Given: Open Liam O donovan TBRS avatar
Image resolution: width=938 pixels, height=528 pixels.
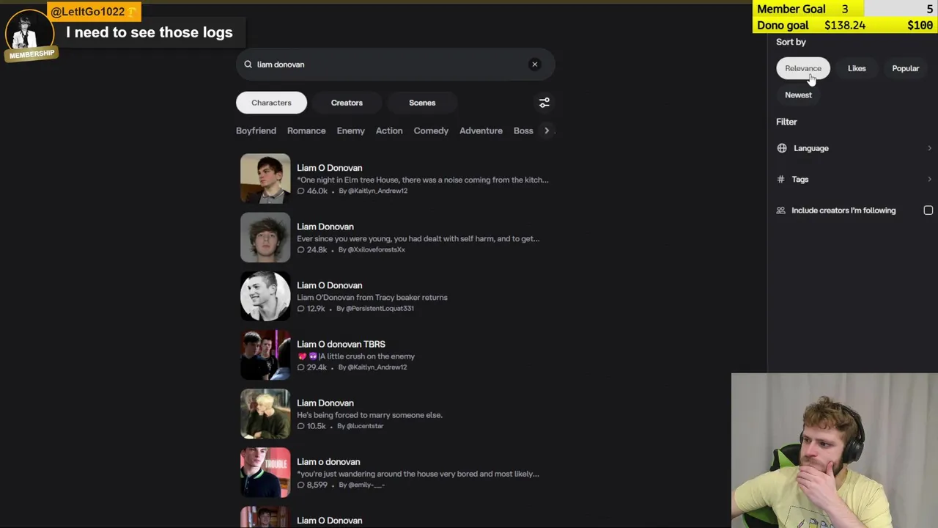Looking at the screenshot, I should coord(265,355).
